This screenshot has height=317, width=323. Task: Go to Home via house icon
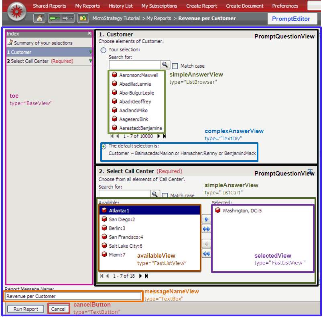click(39, 18)
